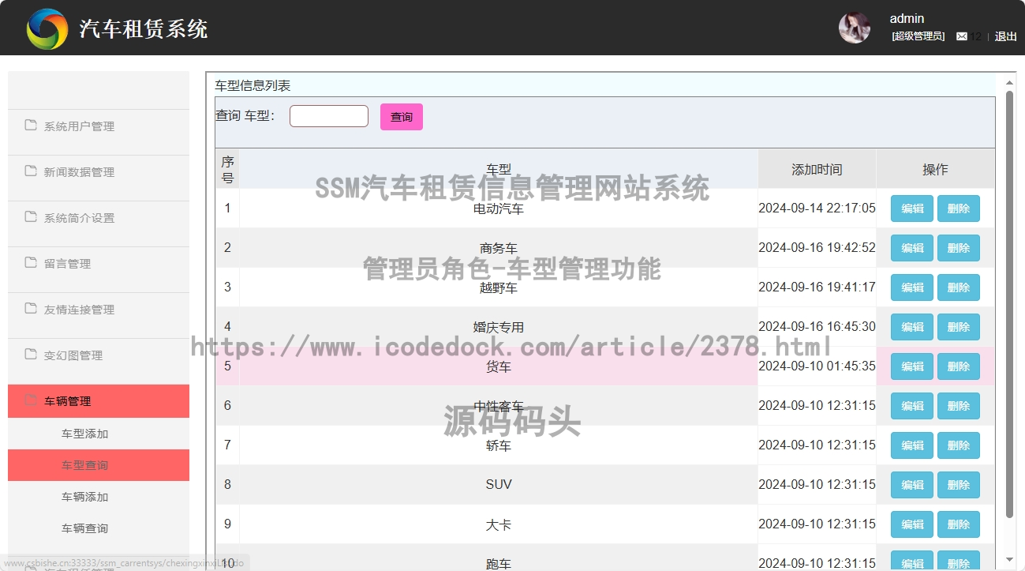
Task: Click timestamp 2024-09-10 01:45:35
Action: [x=817, y=366]
